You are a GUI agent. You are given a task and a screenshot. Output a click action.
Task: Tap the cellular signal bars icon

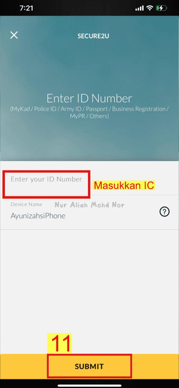pyautogui.click(x=140, y=8)
